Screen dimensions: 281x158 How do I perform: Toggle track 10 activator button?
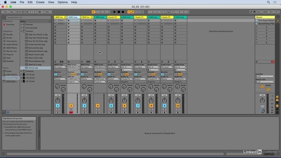coord(178,106)
